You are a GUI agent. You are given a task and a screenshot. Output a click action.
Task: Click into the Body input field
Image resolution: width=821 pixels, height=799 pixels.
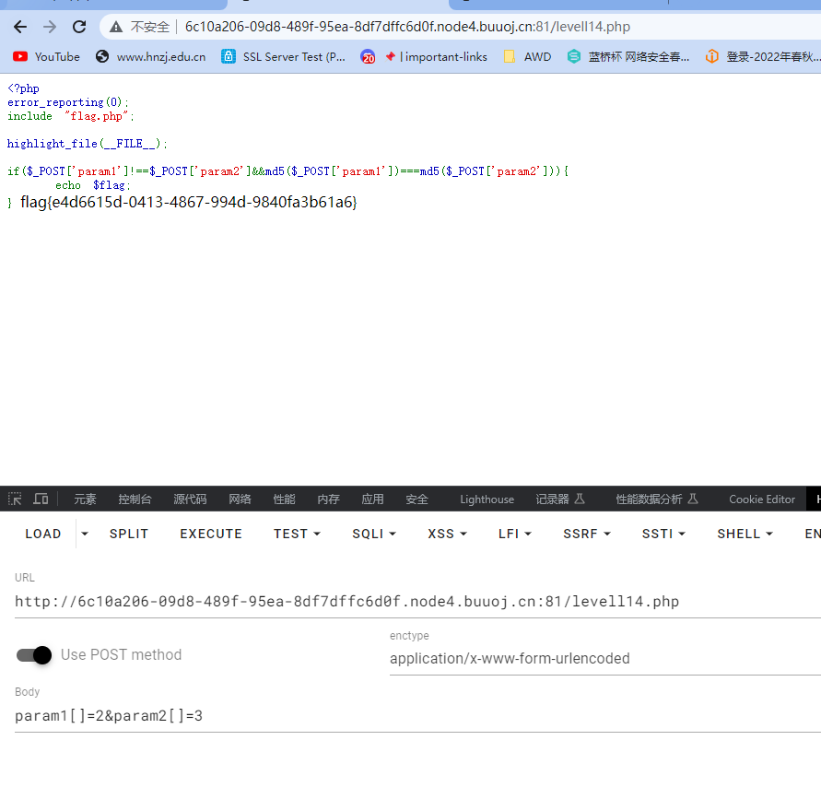click(x=417, y=716)
